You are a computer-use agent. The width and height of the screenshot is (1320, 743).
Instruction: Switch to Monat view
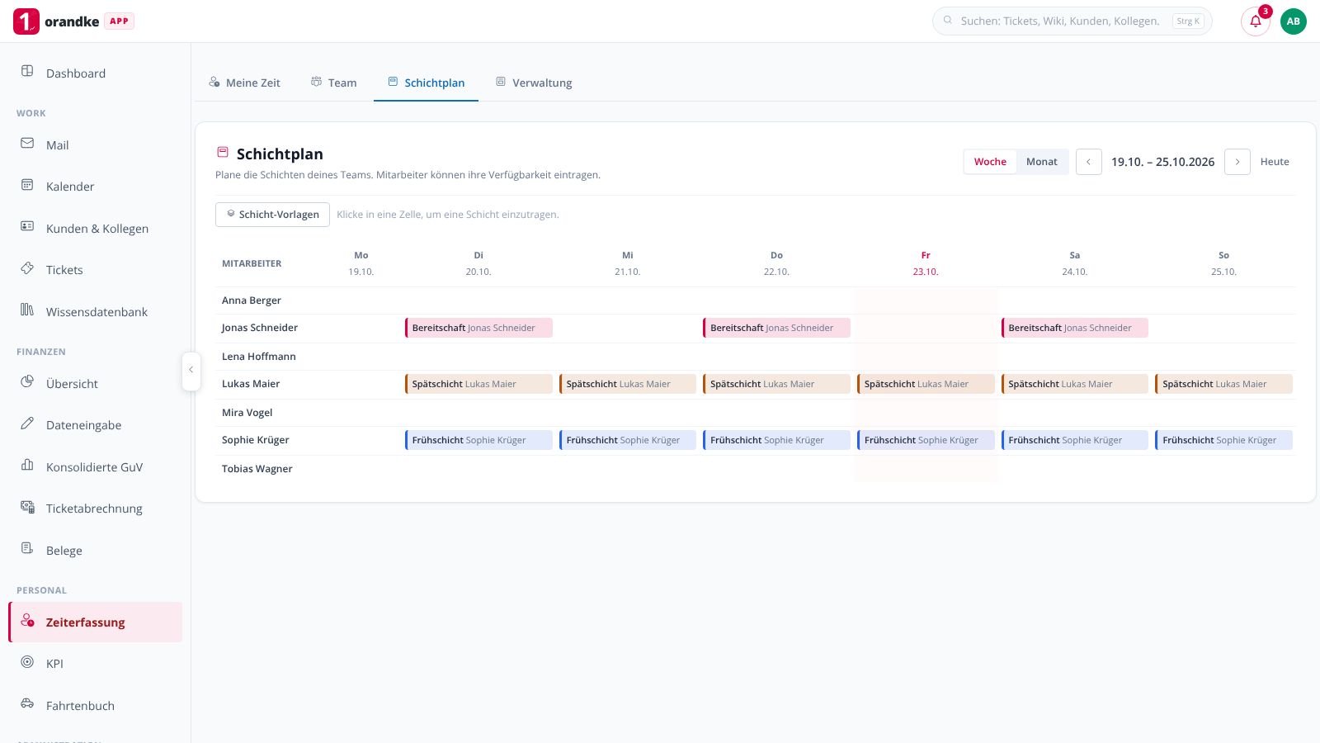tap(1042, 162)
